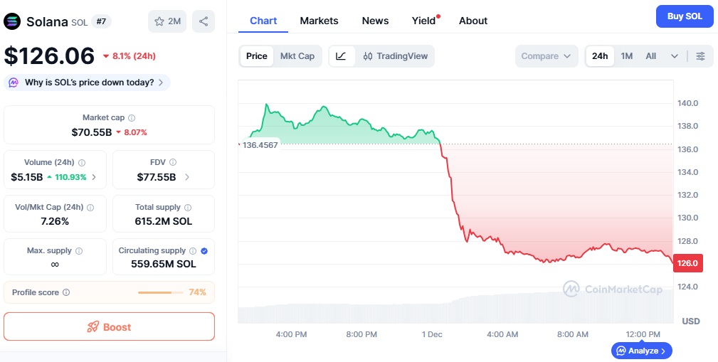Viewport: 718px width, 362px height.
Task: Open chart settings sliders icon
Action: click(701, 56)
